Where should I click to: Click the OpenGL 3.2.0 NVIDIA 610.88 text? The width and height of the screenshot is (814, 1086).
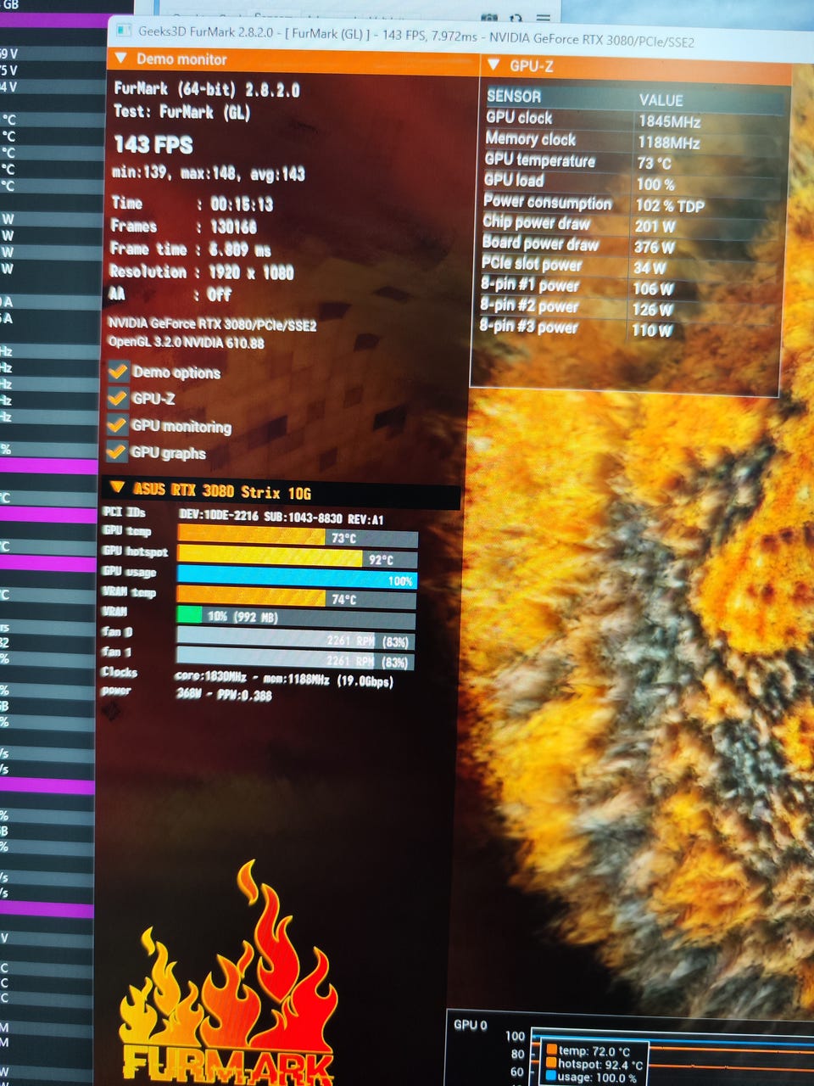coord(186,342)
